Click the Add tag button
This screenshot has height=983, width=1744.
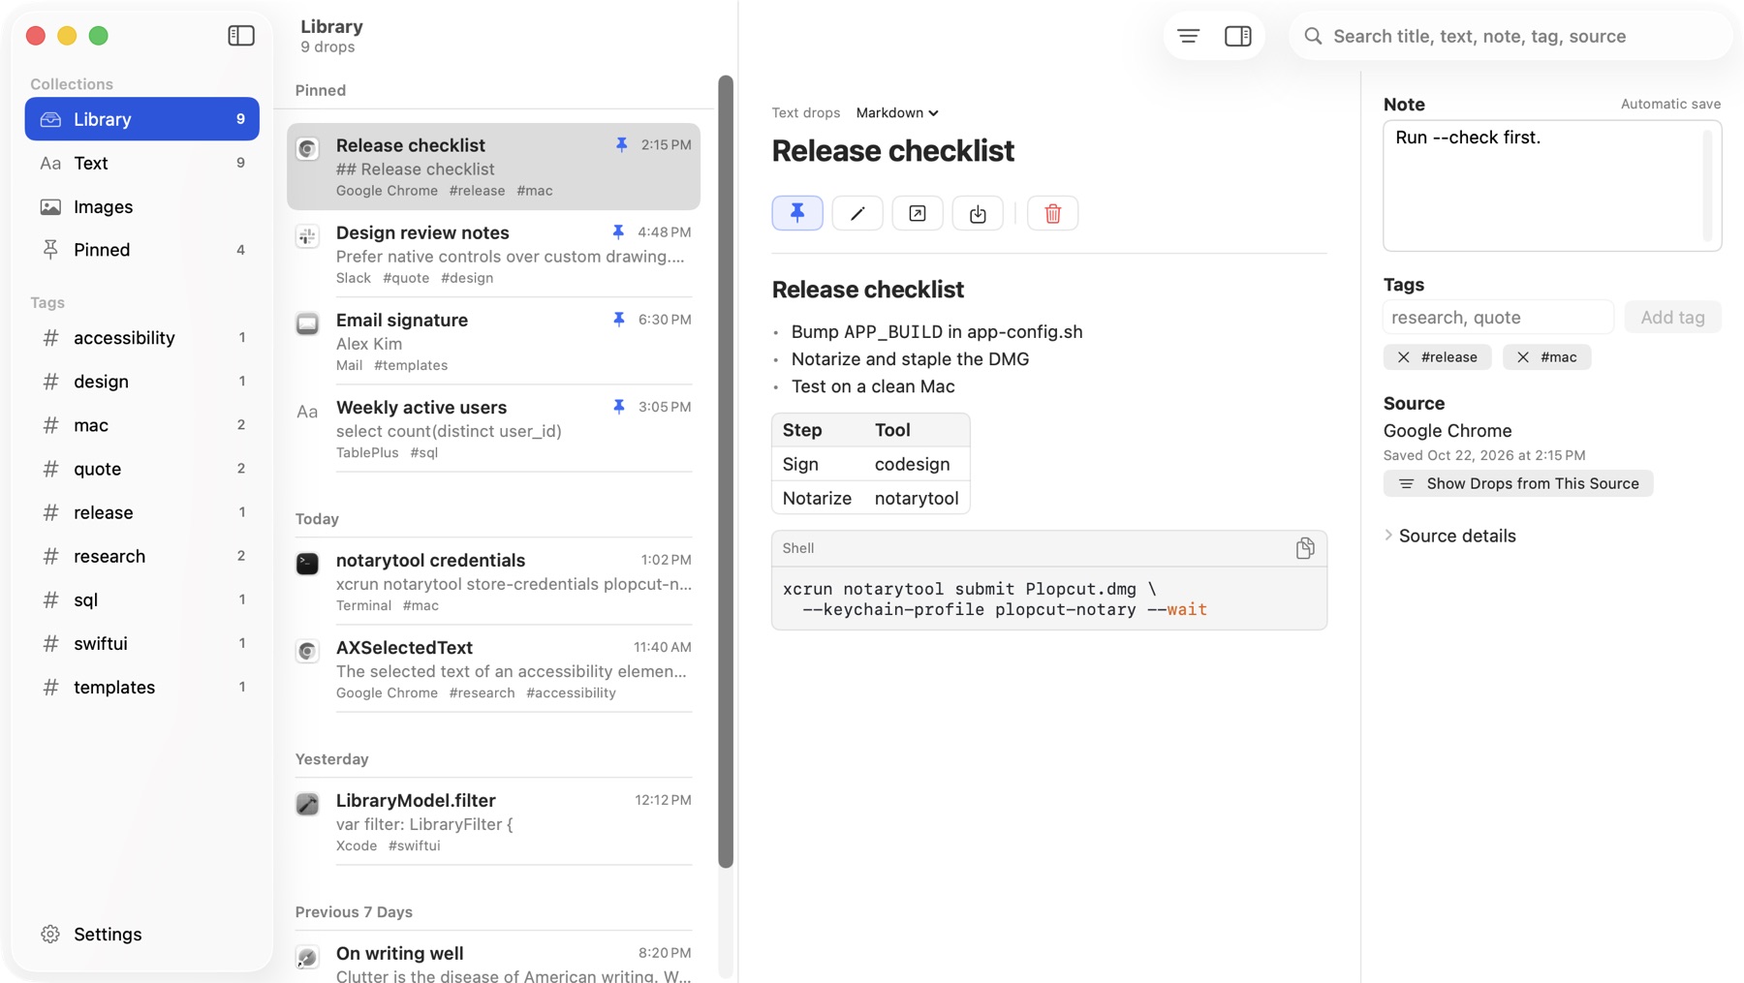1673,318
